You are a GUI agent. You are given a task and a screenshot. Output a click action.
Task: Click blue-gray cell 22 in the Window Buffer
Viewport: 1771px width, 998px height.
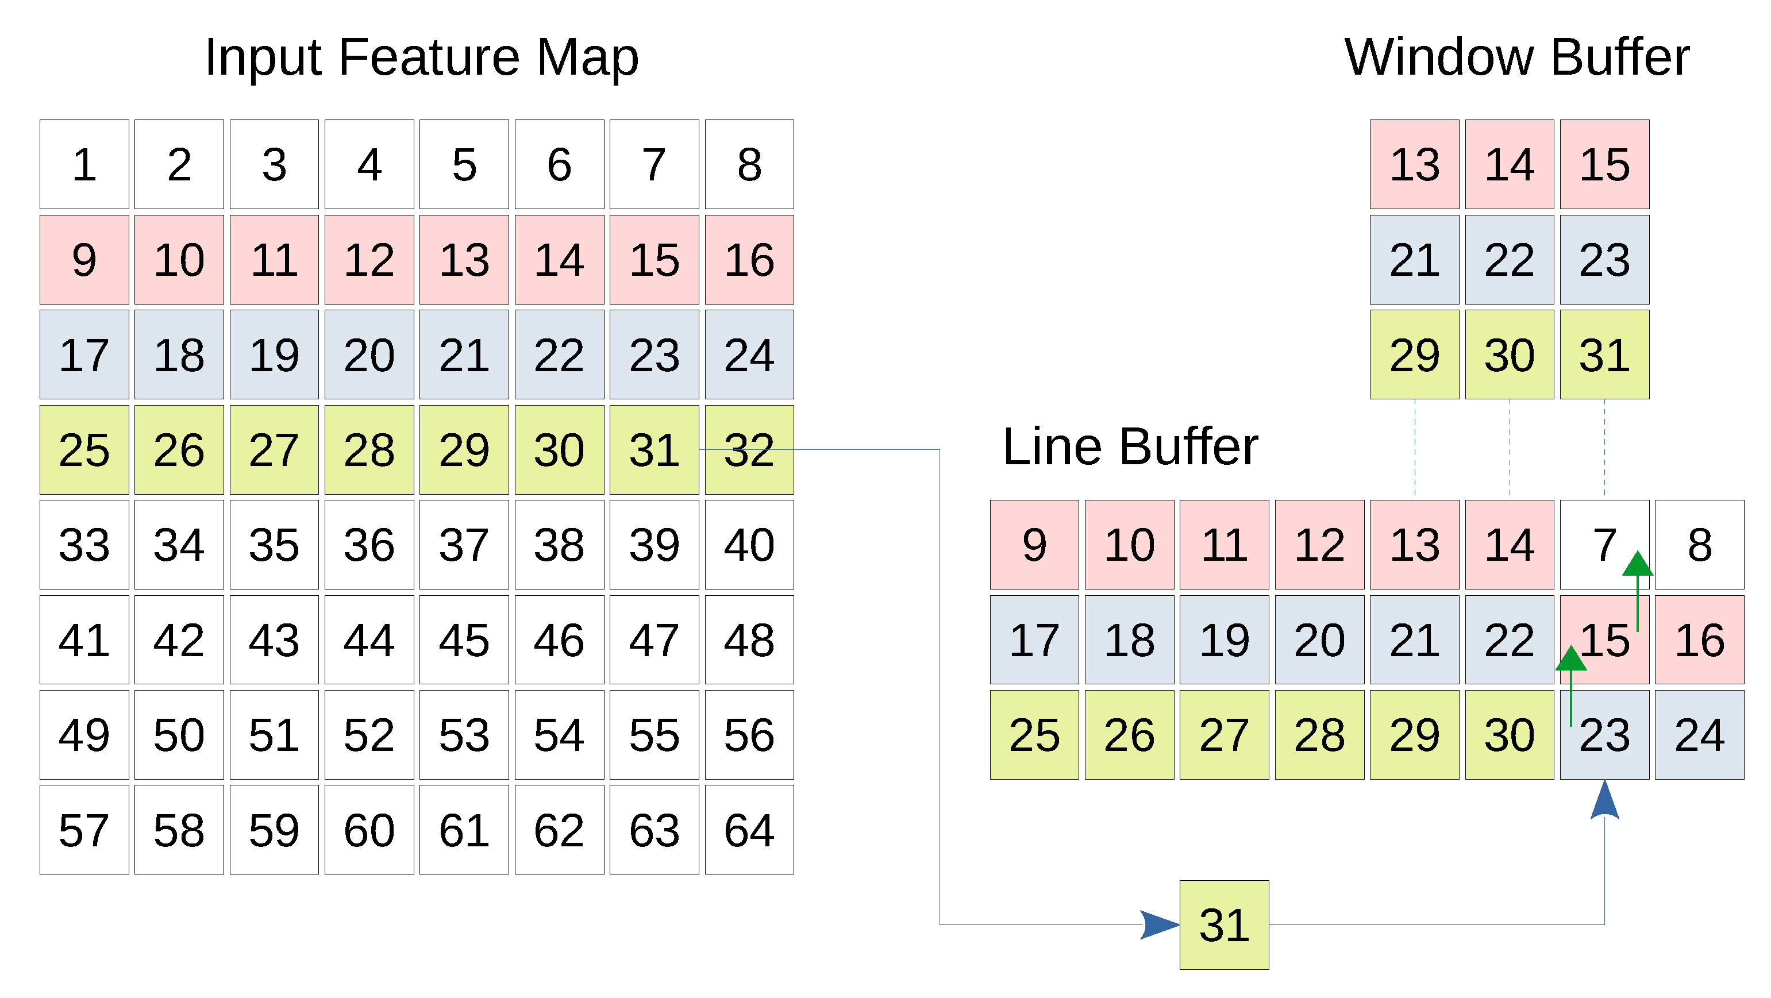[1509, 260]
